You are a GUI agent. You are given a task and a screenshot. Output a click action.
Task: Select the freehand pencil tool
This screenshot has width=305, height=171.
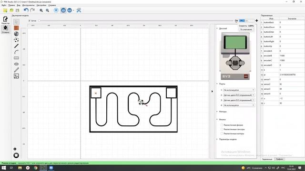[x=16, y=70]
